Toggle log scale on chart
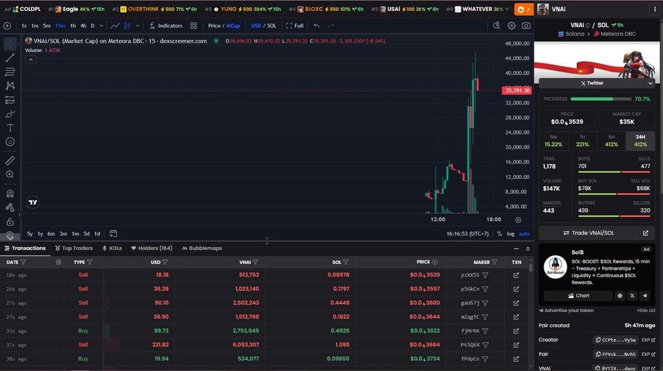 (x=511, y=234)
